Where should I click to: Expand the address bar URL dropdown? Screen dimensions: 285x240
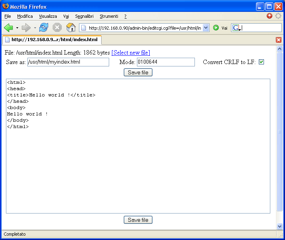click(206, 28)
